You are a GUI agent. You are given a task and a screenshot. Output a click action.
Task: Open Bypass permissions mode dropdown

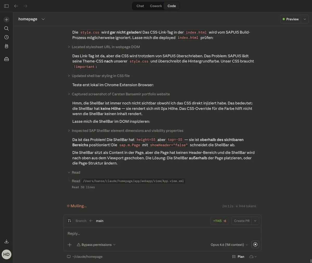tap(96, 245)
